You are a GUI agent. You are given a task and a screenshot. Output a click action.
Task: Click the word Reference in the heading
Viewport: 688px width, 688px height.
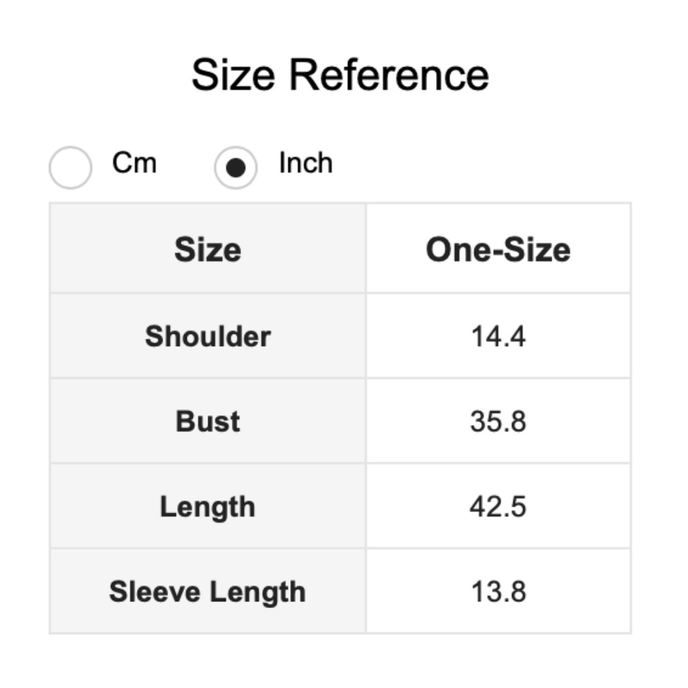point(389,74)
